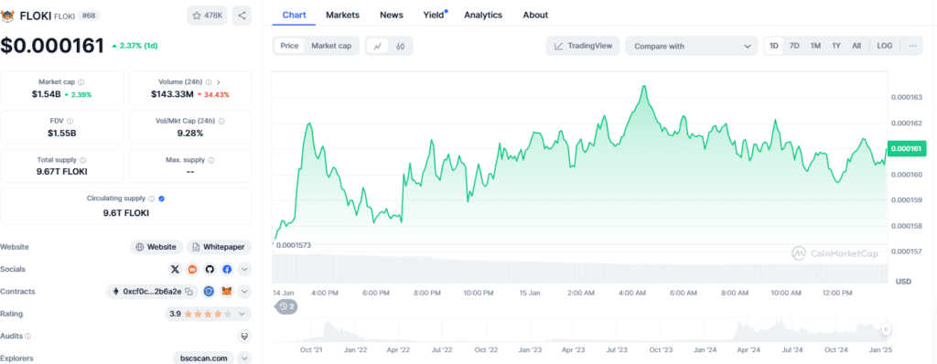Image resolution: width=937 pixels, height=364 pixels.
Task: Click the blue shield wallet icon in Contracts
Action: point(209,292)
